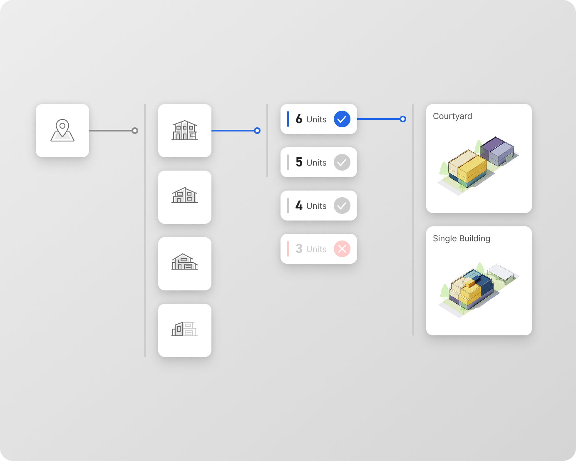
Task: Click the Single Building title text
Action: coord(462,238)
